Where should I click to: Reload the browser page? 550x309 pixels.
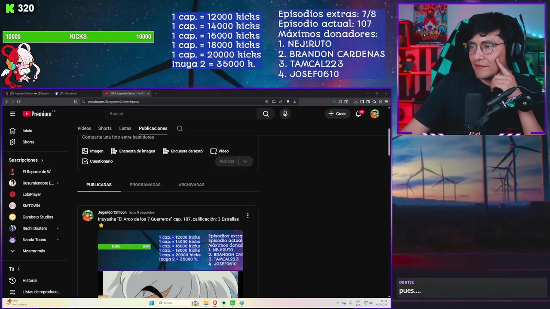19,102
